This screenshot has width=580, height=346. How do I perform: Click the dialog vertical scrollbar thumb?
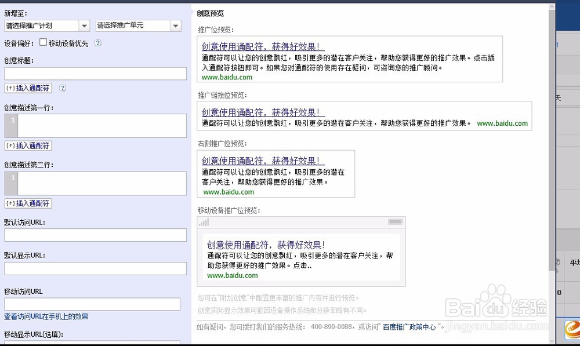[552, 140]
